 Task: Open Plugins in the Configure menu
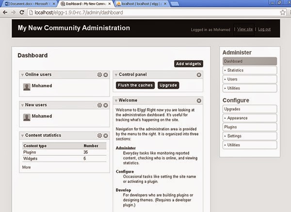(x=250, y=127)
